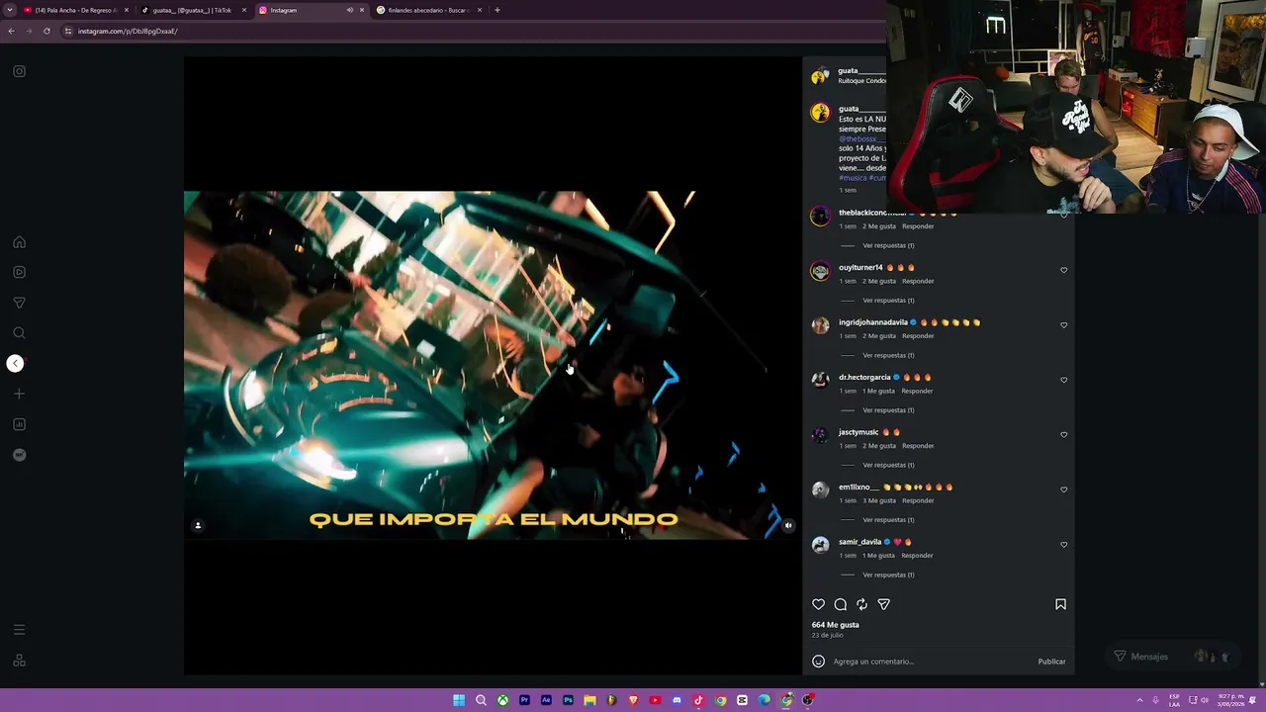The image size is (1266, 712).
Task: Save the post with the bookmark icon
Action: 1060,604
